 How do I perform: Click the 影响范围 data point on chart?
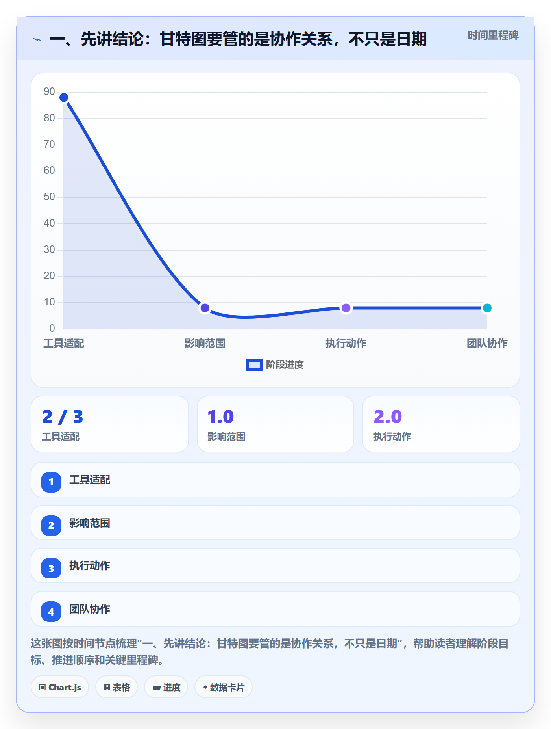[205, 308]
